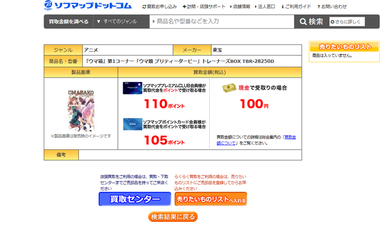Click the 備考 row label
Image resolution: width=385 pixels, height=236 pixels.
pyautogui.click(x=61, y=155)
